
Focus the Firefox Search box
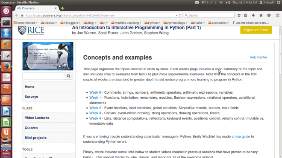click(x=209, y=15)
